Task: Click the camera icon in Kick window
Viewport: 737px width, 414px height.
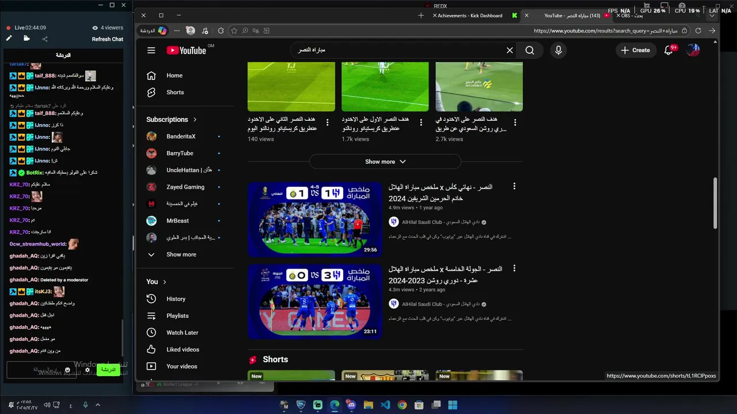Action: click(x=26, y=39)
